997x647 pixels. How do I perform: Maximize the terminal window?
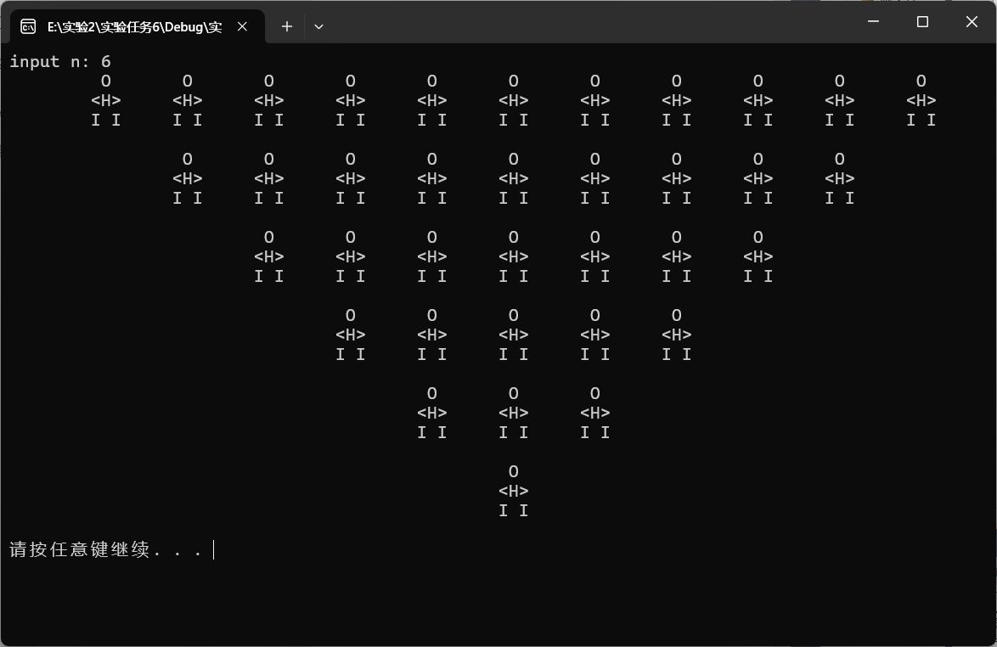tap(922, 21)
